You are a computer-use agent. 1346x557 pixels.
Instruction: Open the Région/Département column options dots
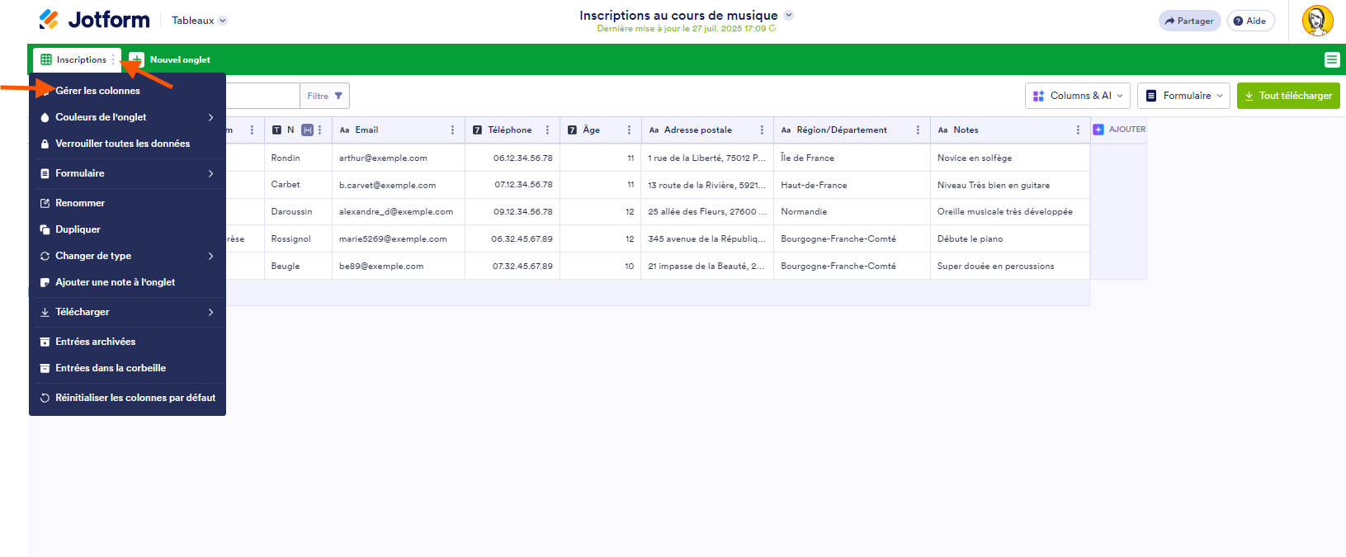[x=918, y=130]
